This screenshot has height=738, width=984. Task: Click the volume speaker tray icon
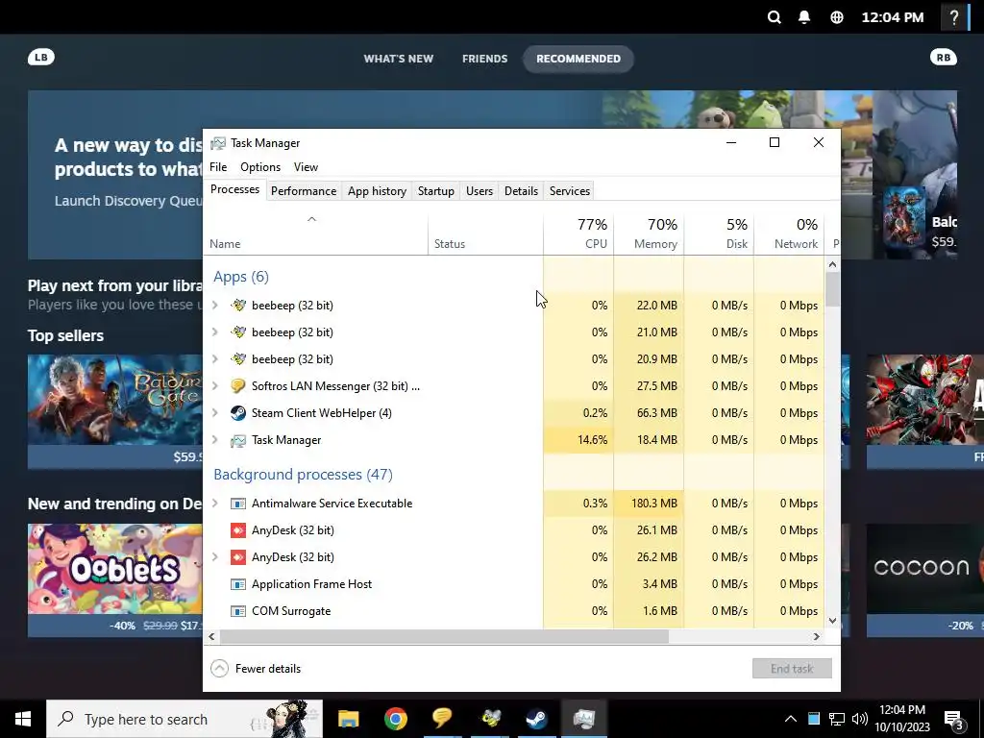pyautogui.click(x=860, y=719)
